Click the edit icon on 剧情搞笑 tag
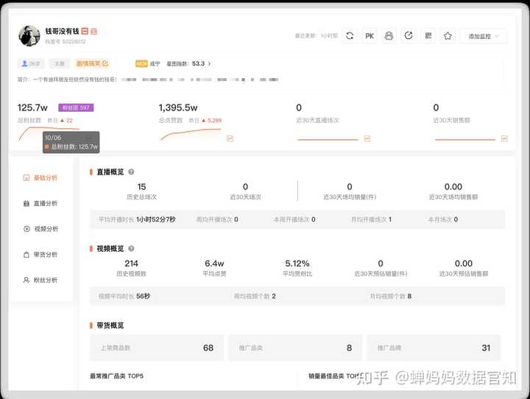 point(105,63)
